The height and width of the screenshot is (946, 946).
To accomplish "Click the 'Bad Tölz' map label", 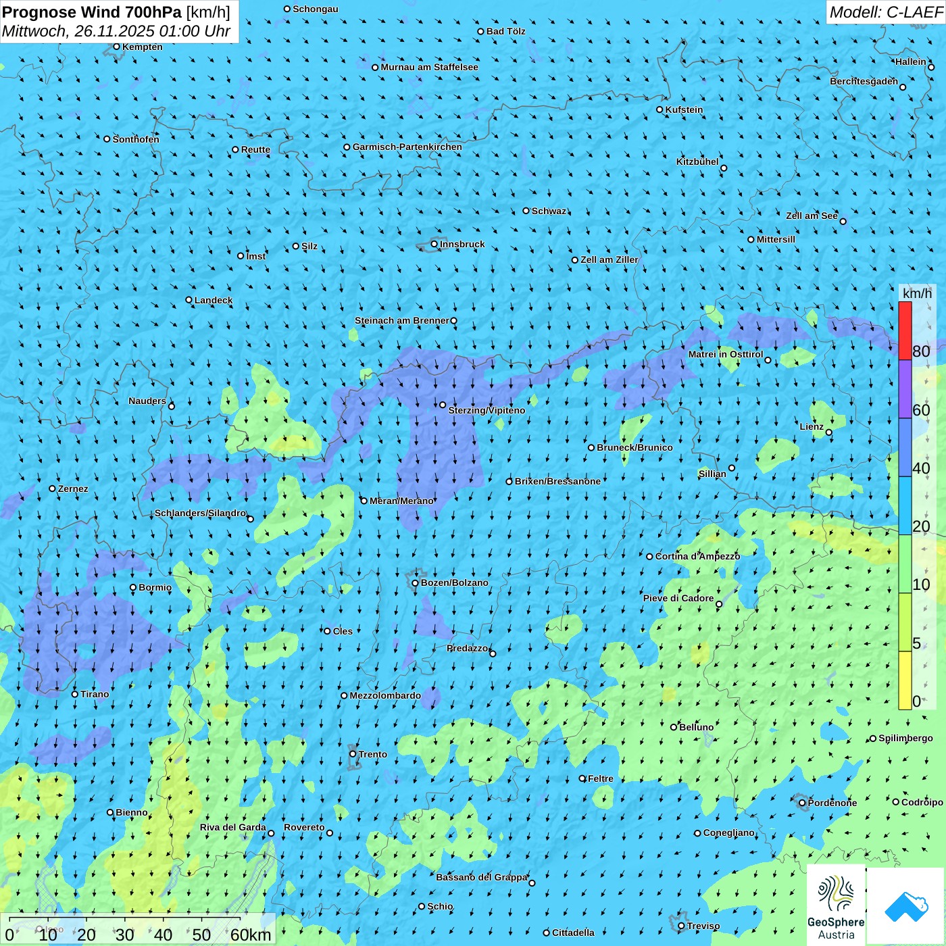I will [x=505, y=31].
